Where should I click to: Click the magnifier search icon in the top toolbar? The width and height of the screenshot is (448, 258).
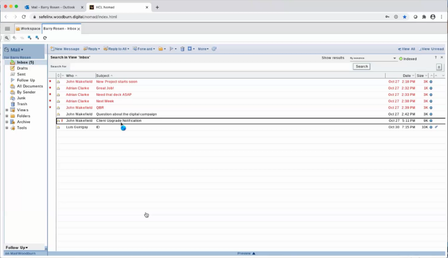pyautogui.click(x=7, y=38)
